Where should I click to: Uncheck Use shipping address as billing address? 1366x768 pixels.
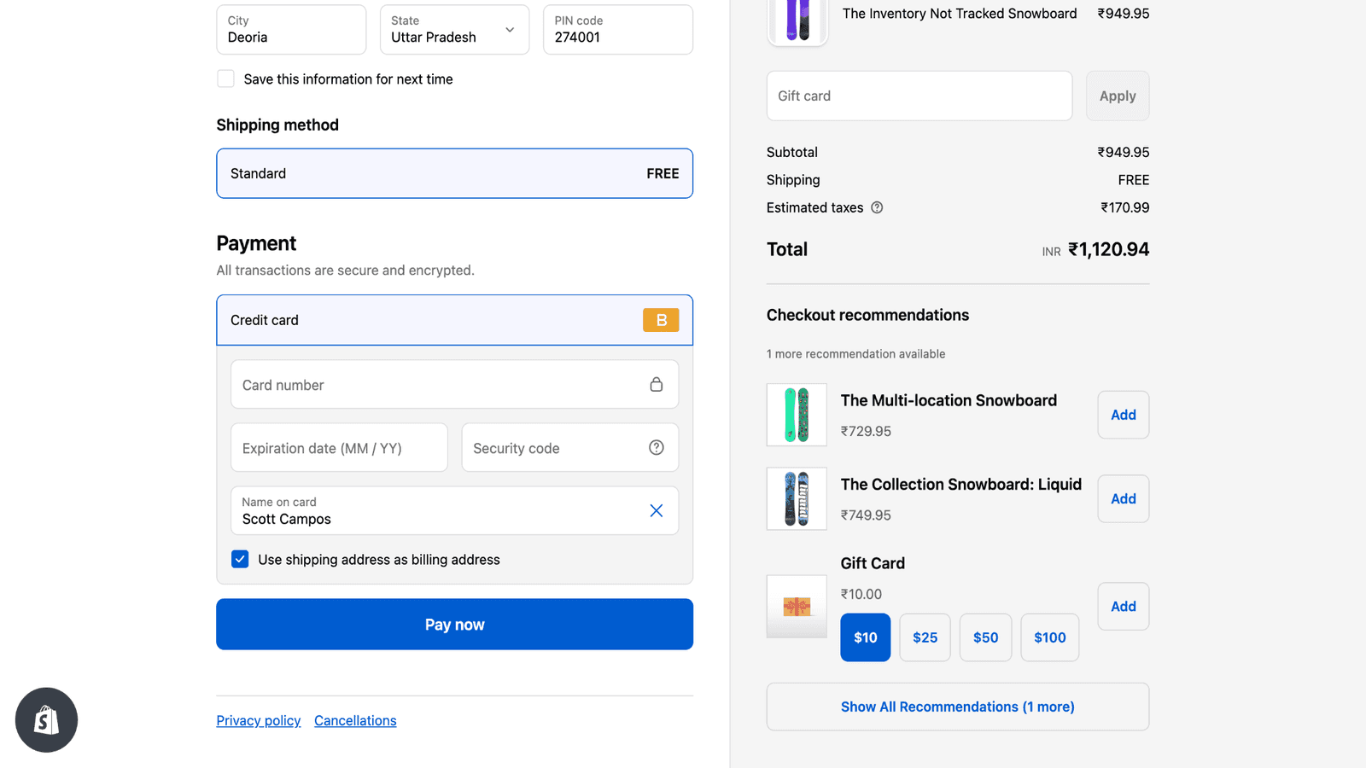(240, 560)
